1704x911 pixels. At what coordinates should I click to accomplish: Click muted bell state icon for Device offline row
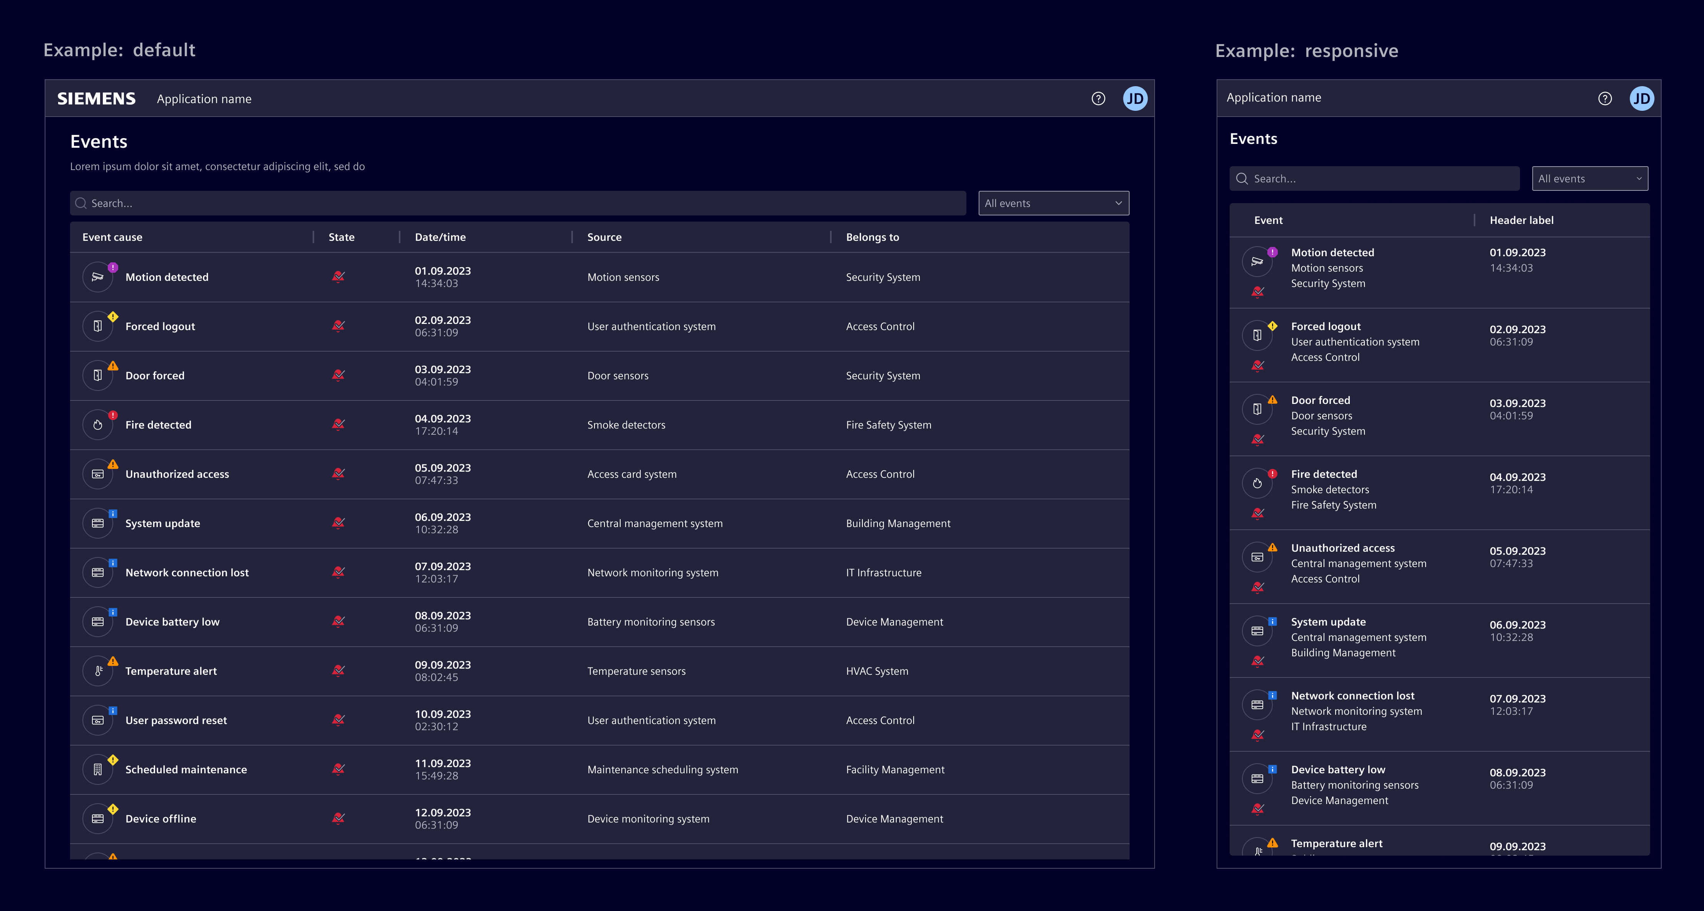click(x=339, y=818)
